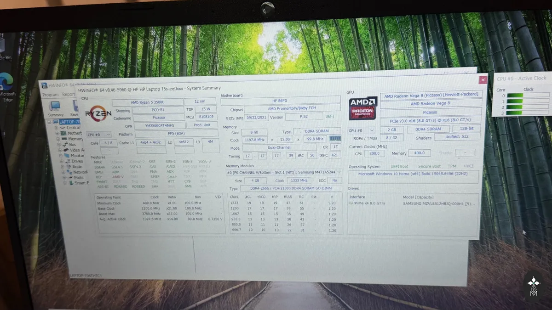Click the memory module chip icon
Screen dimensions: 552x310
coord(335,139)
